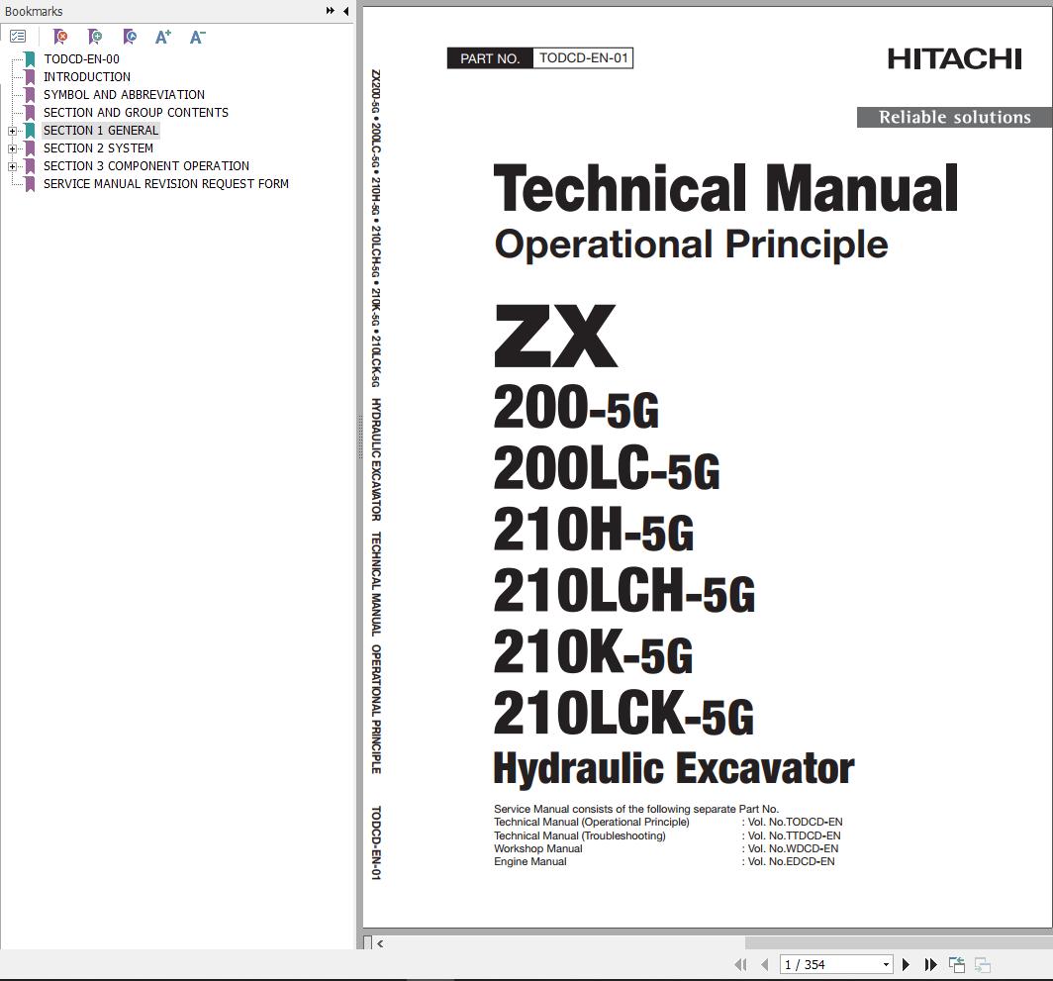Screen dimensions: 1053x981
Task: Decrease bookmark font size with A- icon
Action: pyautogui.click(x=198, y=37)
